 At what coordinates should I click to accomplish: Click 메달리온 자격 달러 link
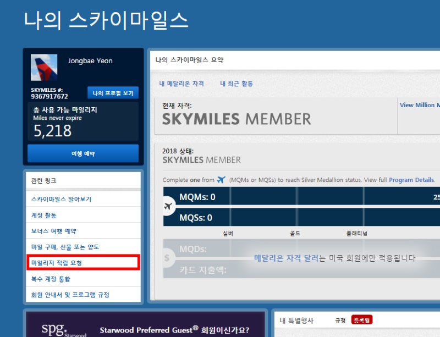pos(286,258)
